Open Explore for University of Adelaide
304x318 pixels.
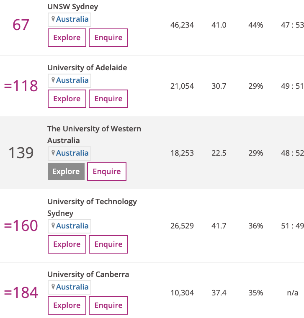(67, 99)
